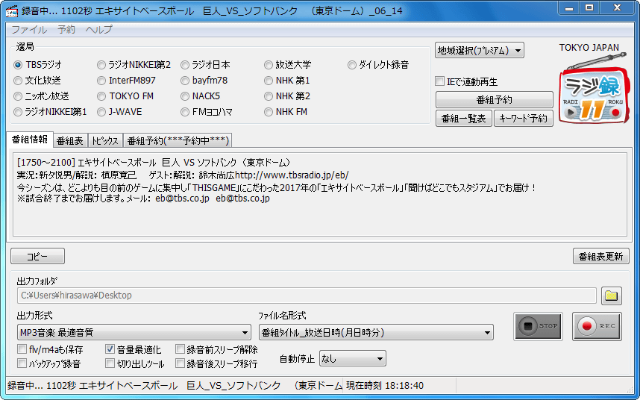Choose NHK FM station
The height and width of the screenshot is (400, 640).
286,112
